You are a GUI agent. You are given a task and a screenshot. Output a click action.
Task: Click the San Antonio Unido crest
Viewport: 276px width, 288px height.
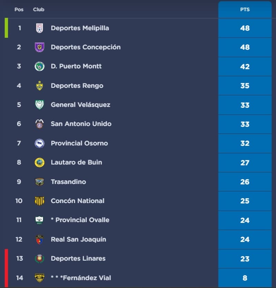click(x=40, y=124)
